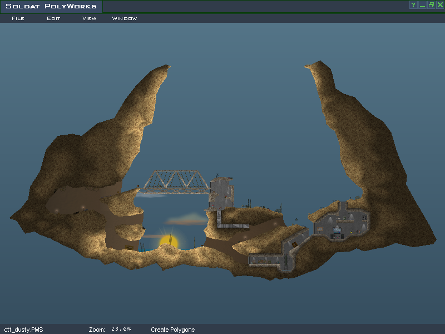Open the View menu
Screen dimensions: 445x334
coord(89,18)
